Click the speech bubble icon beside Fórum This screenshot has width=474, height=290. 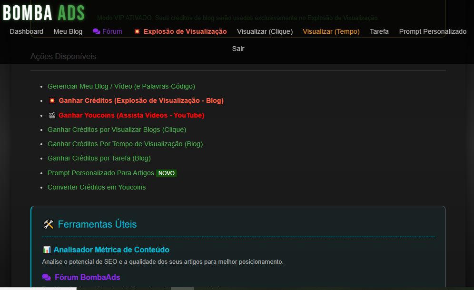(97, 31)
